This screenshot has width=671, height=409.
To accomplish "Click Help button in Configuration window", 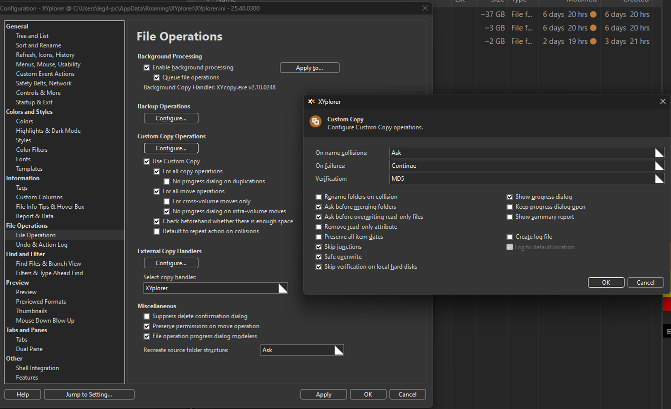I will [x=22, y=395].
